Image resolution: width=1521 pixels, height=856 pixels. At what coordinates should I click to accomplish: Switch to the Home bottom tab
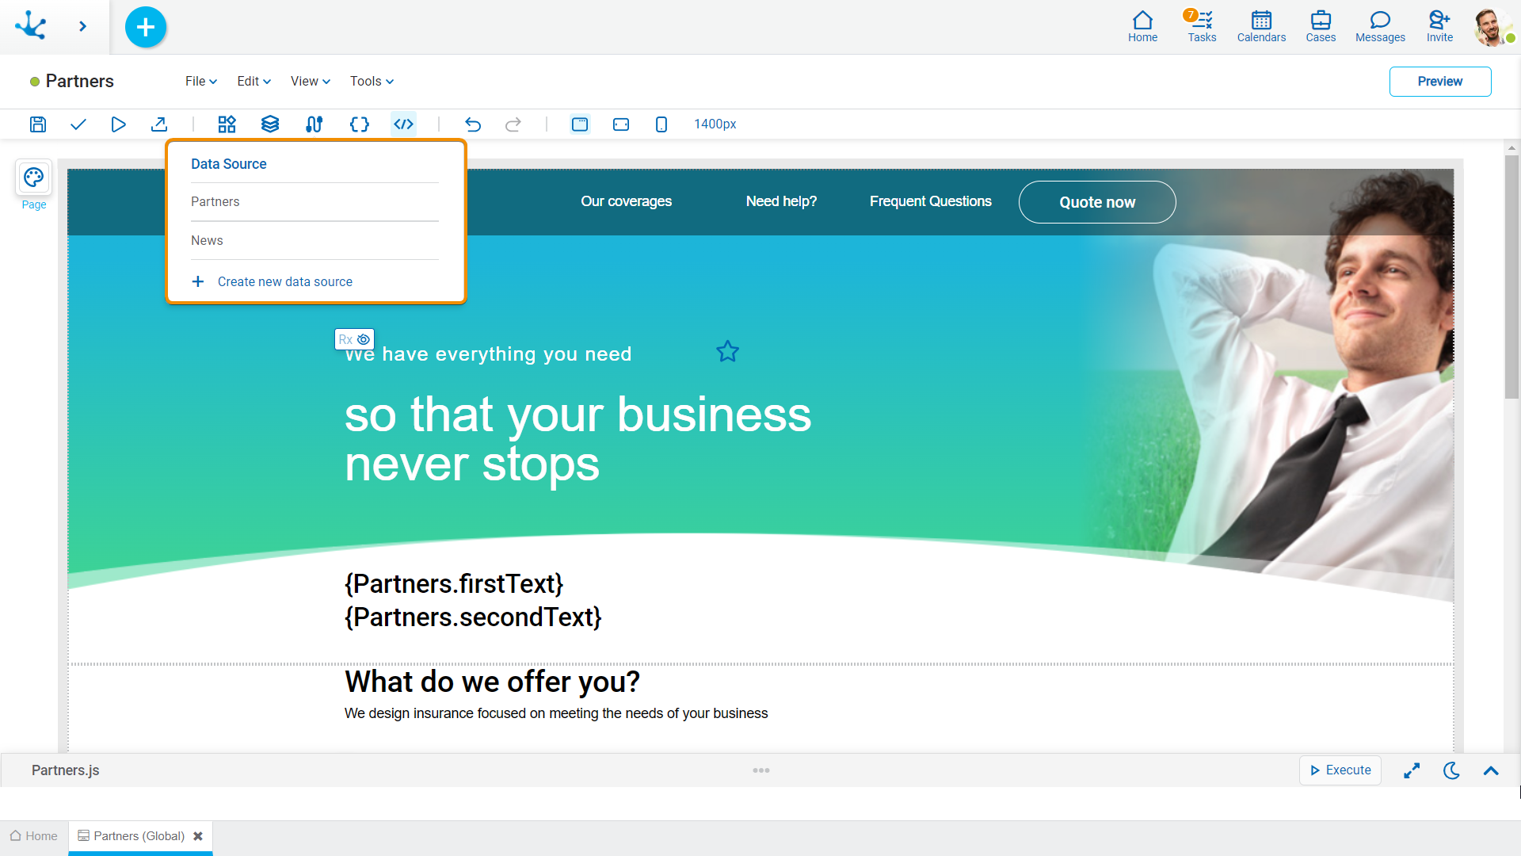pos(34,836)
